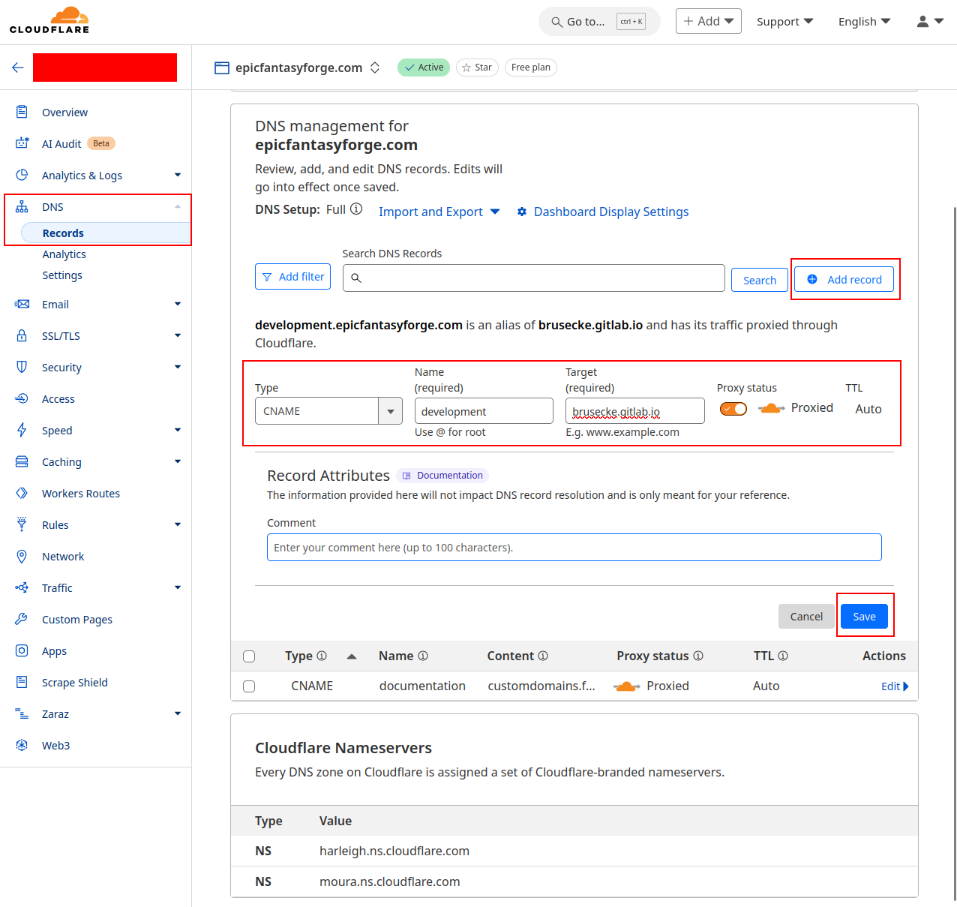957x907 pixels.
Task: Click the info icon beside DNS Setup Full
Action: click(x=356, y=209)
